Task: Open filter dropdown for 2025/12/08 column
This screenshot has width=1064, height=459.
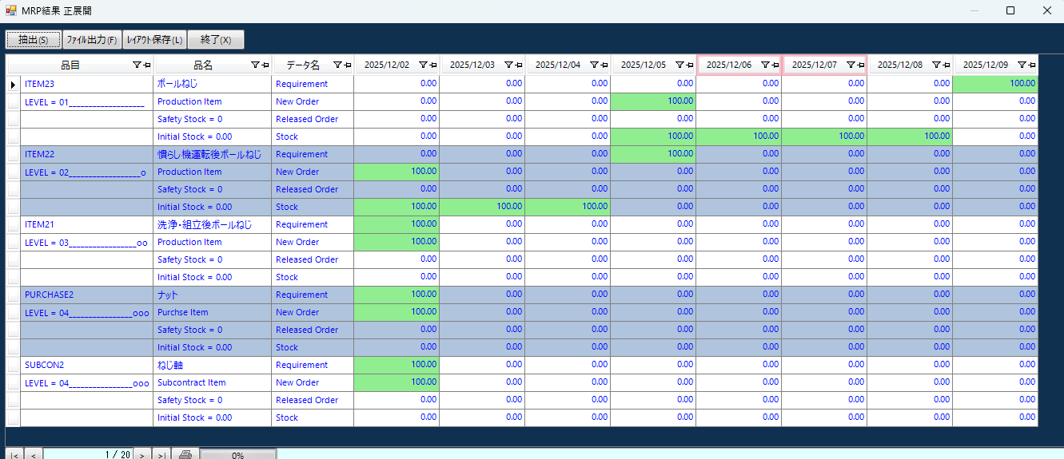Action: coord(936,65)
